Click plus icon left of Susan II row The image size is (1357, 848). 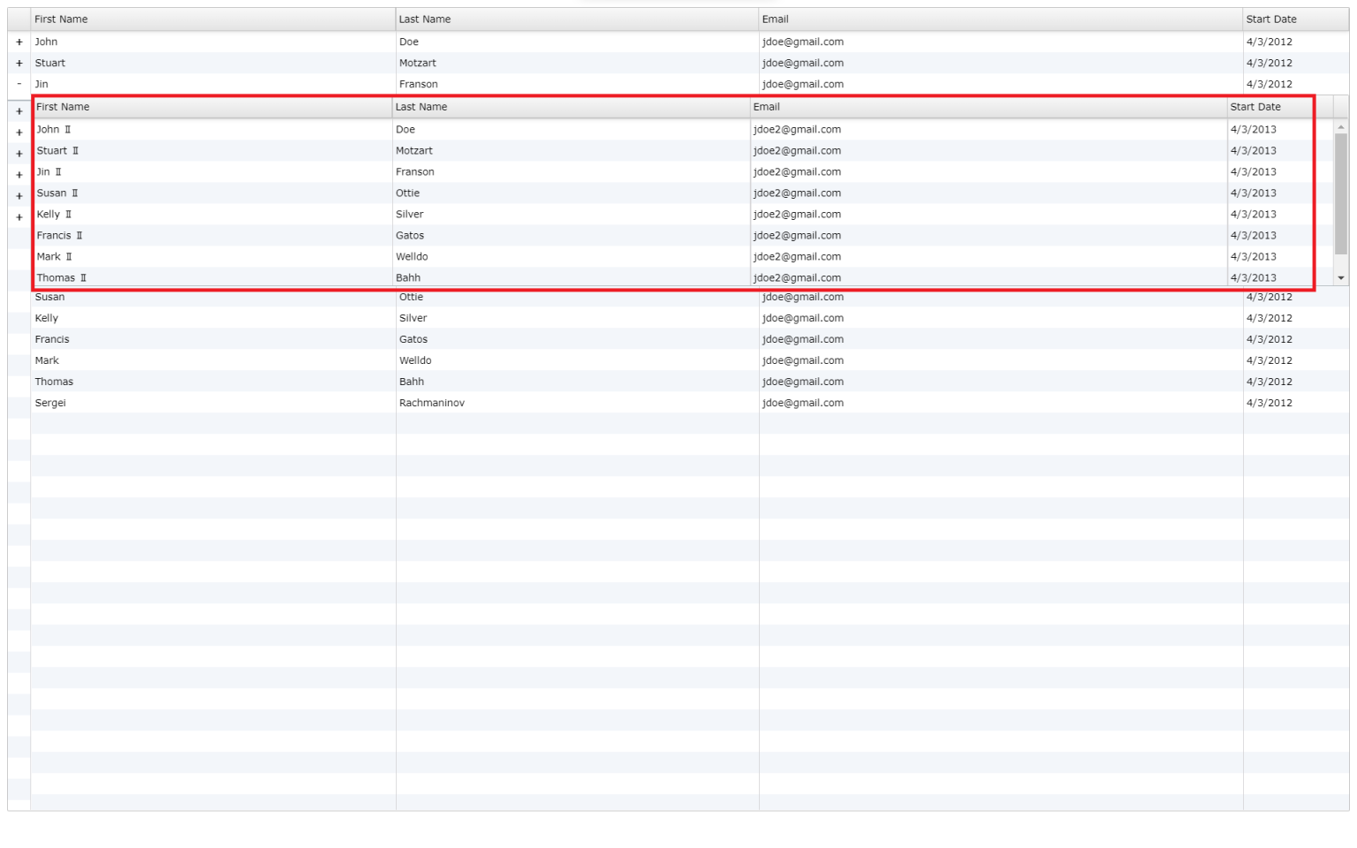pos(19,196)
